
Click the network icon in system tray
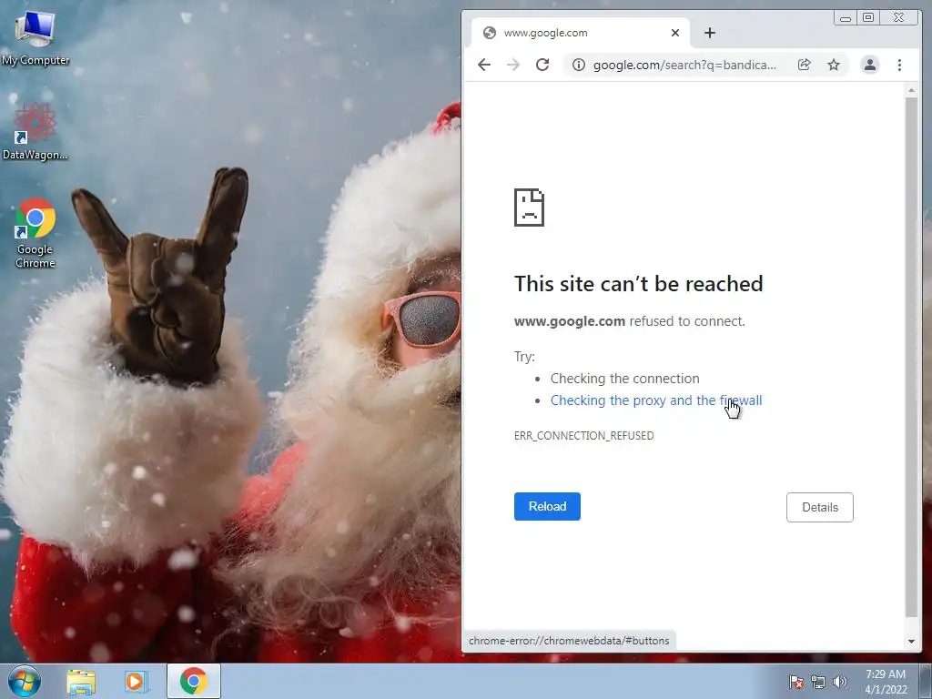click(818, 682)
